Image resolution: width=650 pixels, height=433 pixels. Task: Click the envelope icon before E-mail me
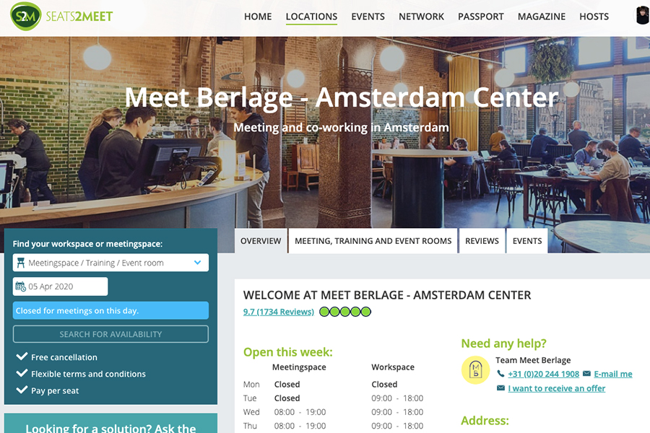tap(586, 374)
